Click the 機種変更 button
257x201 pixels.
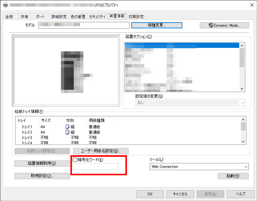[x=157, y=25]
